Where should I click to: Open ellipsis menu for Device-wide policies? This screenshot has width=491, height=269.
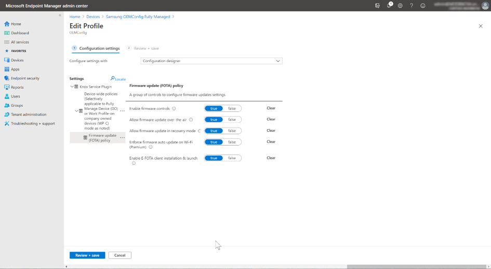(x=122, y=111)
